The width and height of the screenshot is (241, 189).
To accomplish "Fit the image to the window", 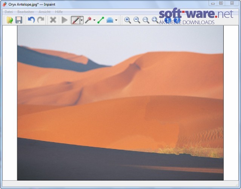I will pos(155,20).
